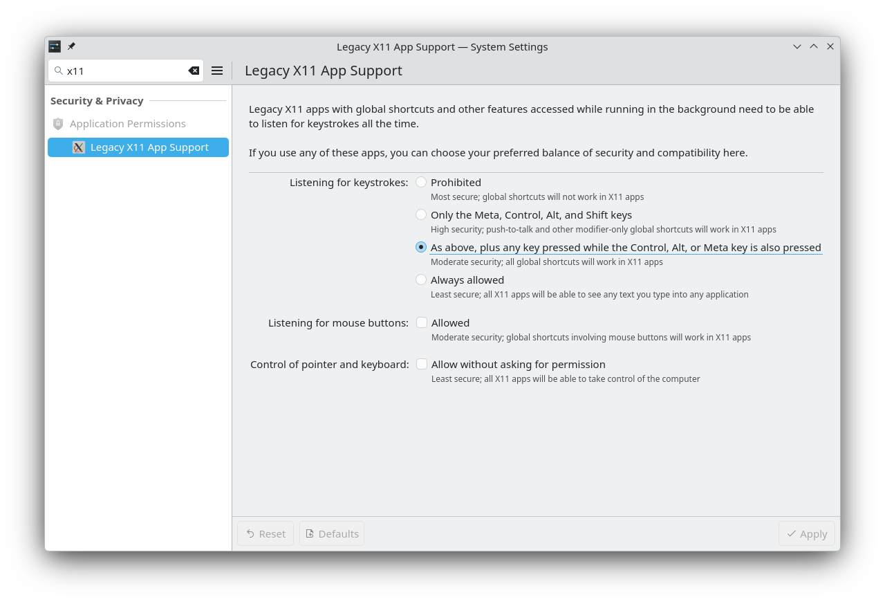The width and height of the screenshot is (885, 604).
Task: Open the hamburger menu
Action: (217, 71)
